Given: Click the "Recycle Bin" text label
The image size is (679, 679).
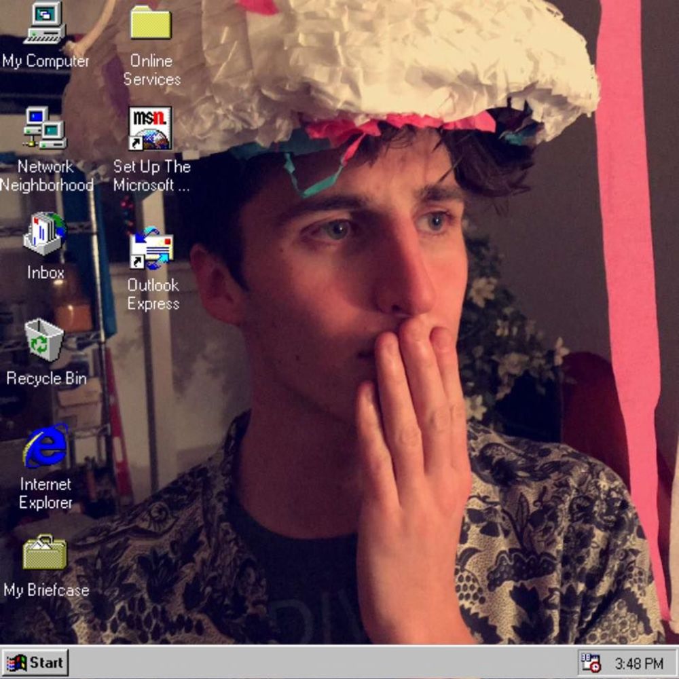Looking at the screenshot, I should click(x=46, y=379).
